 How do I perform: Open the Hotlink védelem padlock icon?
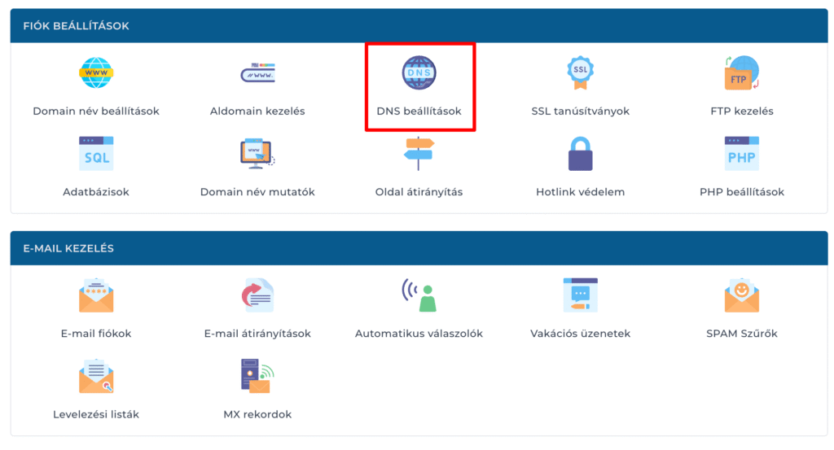click(x=580, y=154)
